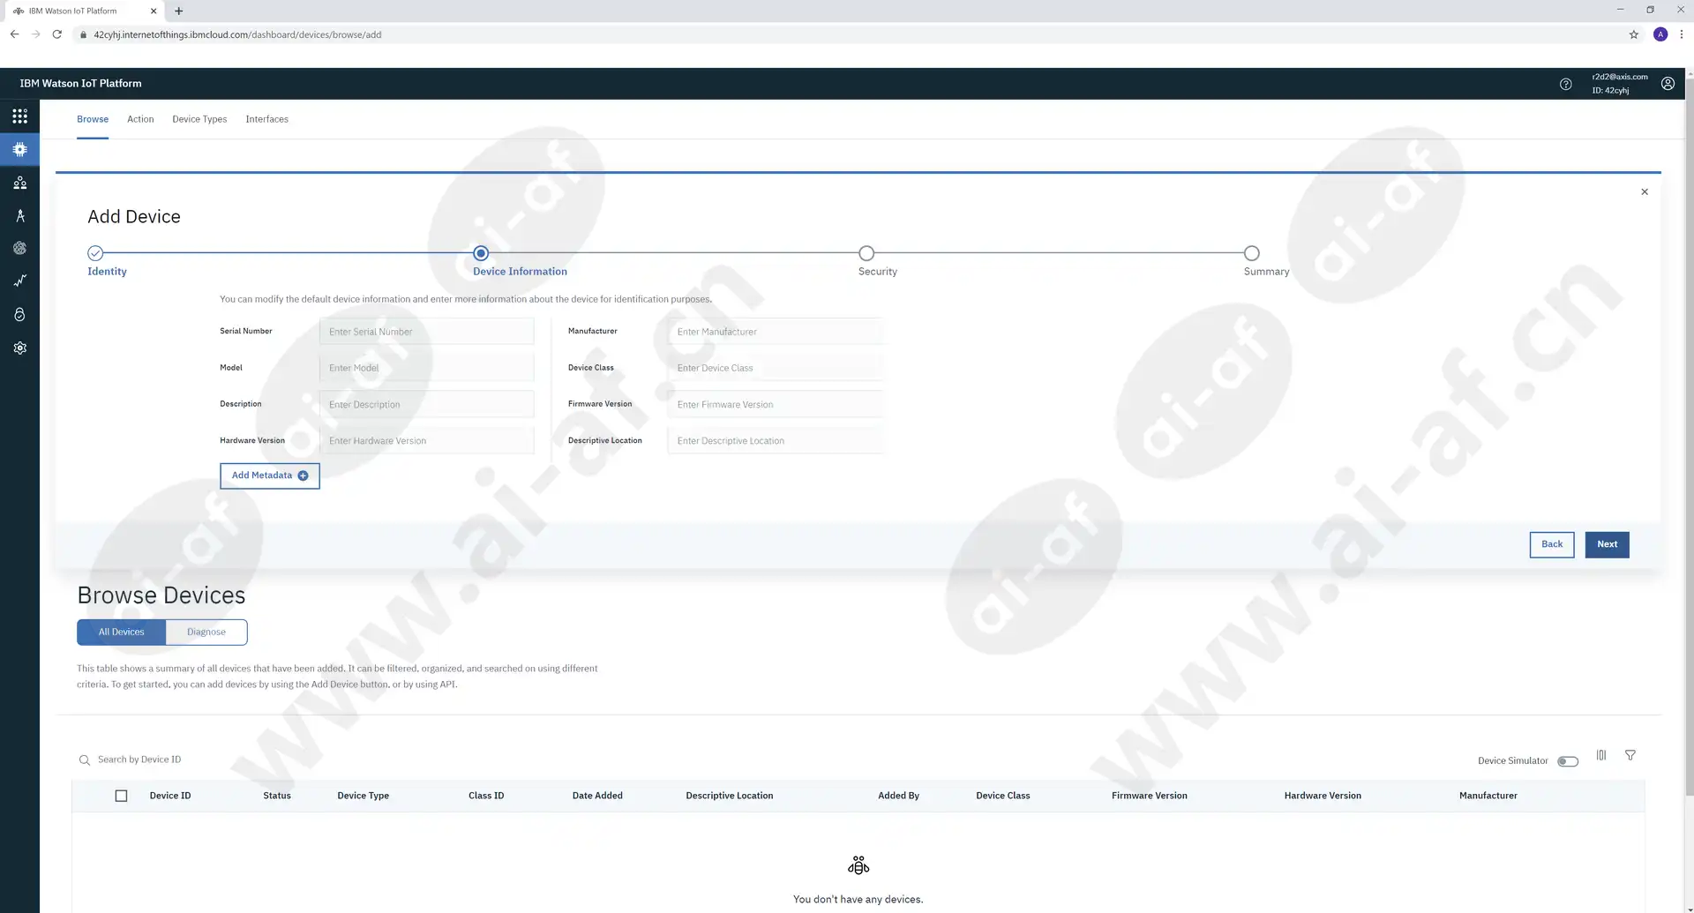Switch to the Browse tab
The image size is (1694, 913).
coord(93,119)
